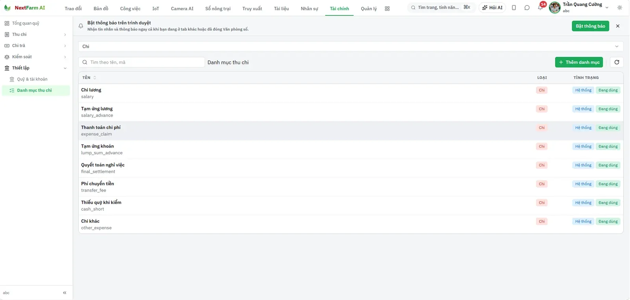Open the Sổ nông trại tab
This screenshot has width=630, height=300.
(218, 9)
